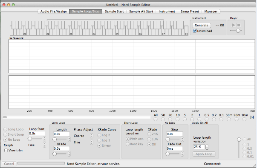
Task: Select the 0.1 s zoom radio
Action: click(221, 119)
